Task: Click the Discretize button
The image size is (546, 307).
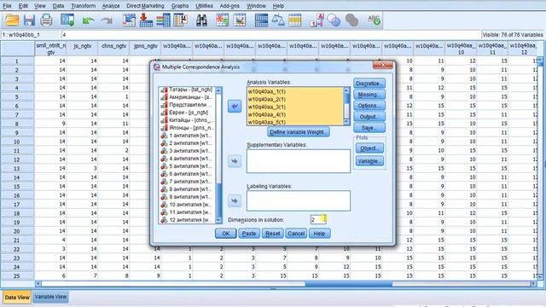Action: click(369, 84)
